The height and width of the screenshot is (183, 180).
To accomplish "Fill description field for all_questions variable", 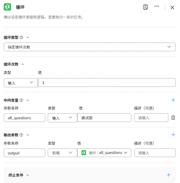I will [151, 118].
